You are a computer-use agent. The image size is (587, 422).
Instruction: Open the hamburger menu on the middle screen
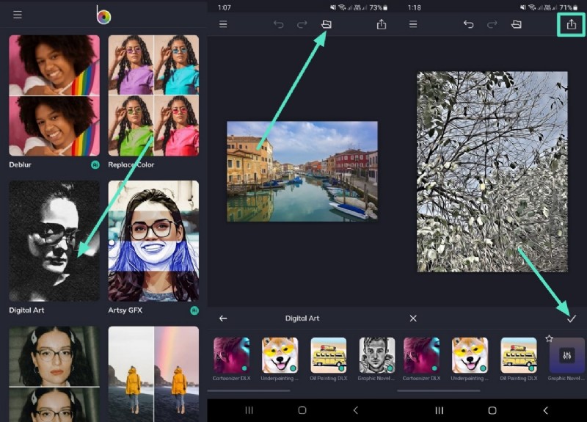coord(223,24)
